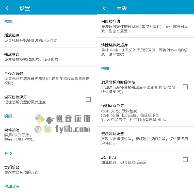Open the chroma setting listing RGB 32 位

(x=145, y=113)
